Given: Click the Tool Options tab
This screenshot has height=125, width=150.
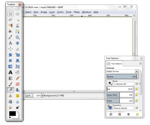Looking at the screenshot, I should click(115, 64).
